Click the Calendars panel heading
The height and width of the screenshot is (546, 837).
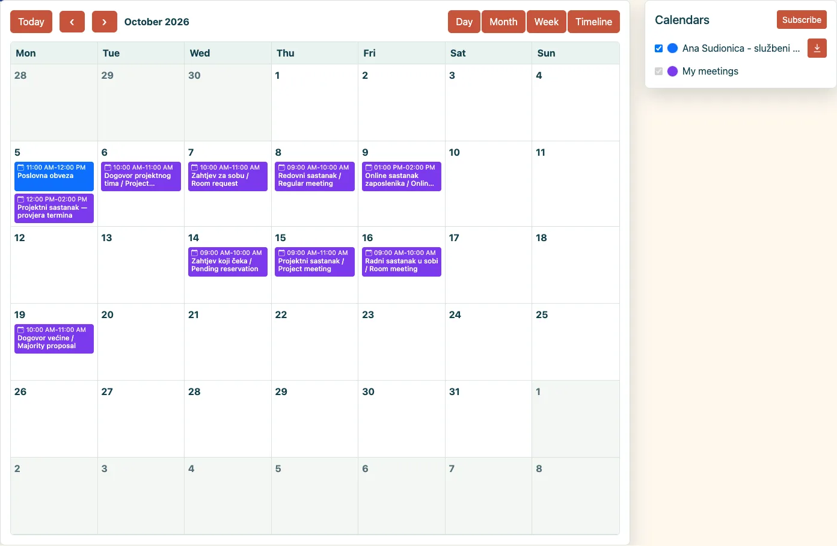[x=682, y=20]
